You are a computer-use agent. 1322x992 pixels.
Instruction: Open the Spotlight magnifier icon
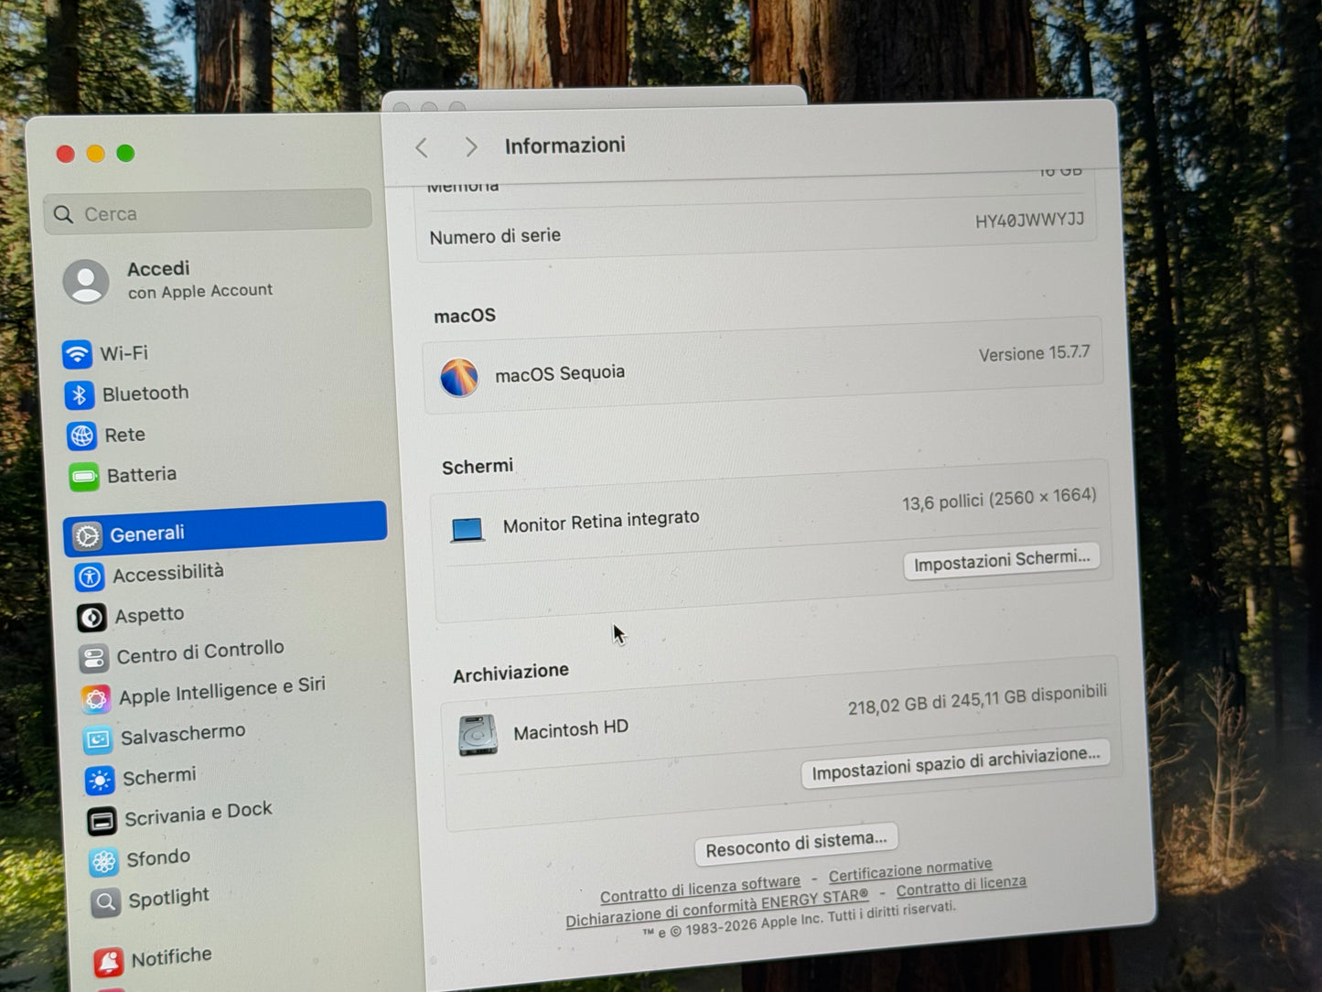105,902
